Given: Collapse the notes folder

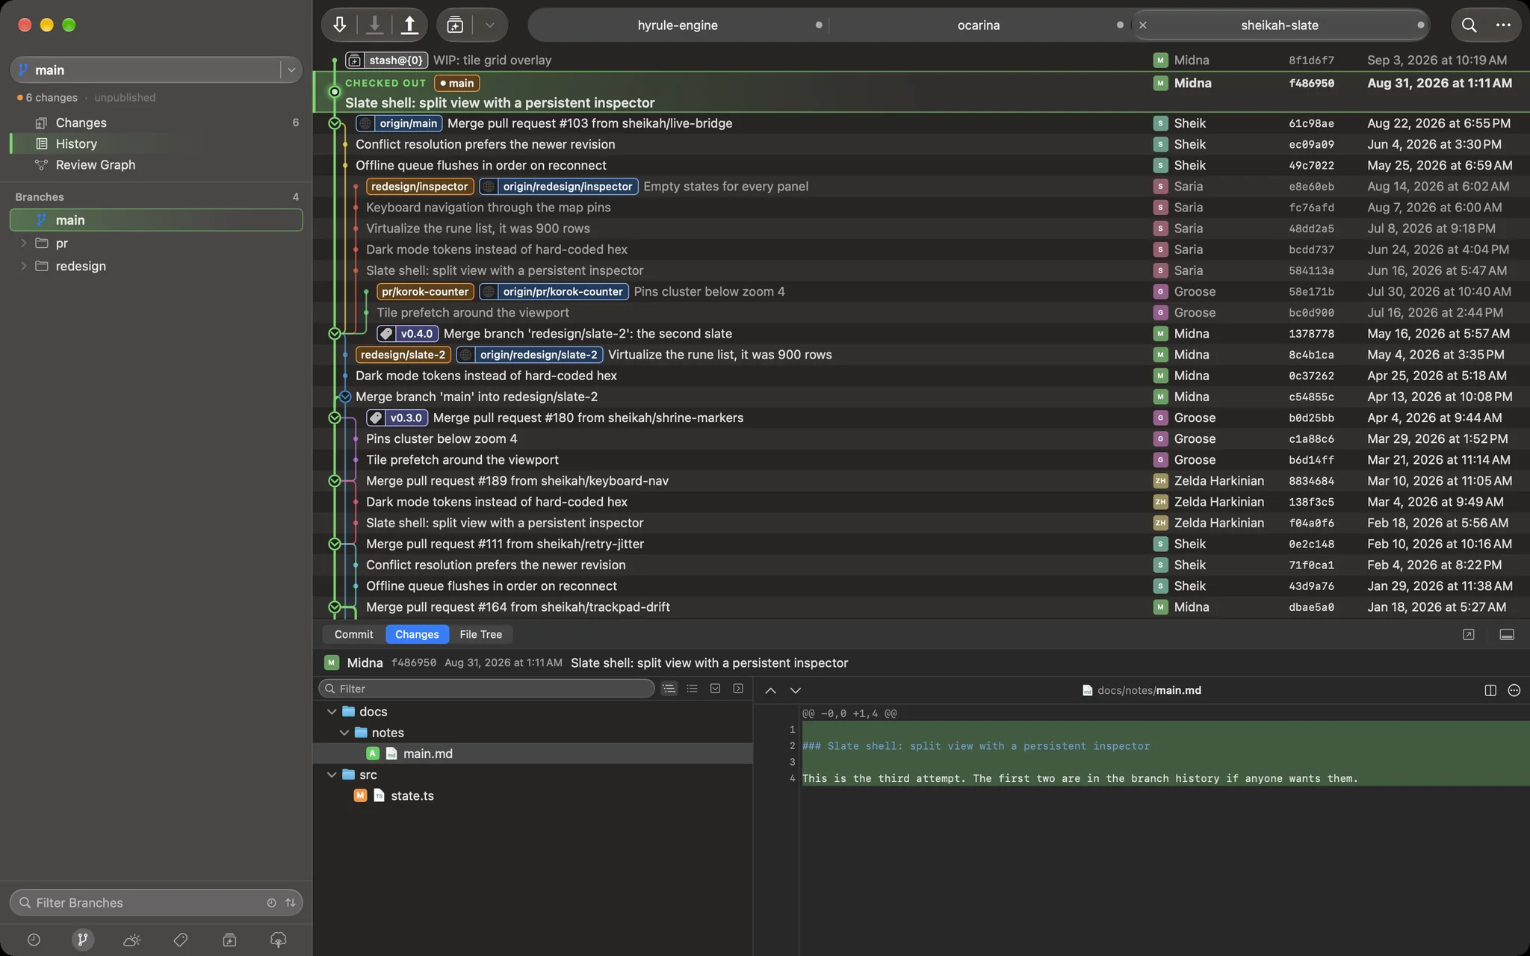Looking at the screenshot, I should point(344,733).
